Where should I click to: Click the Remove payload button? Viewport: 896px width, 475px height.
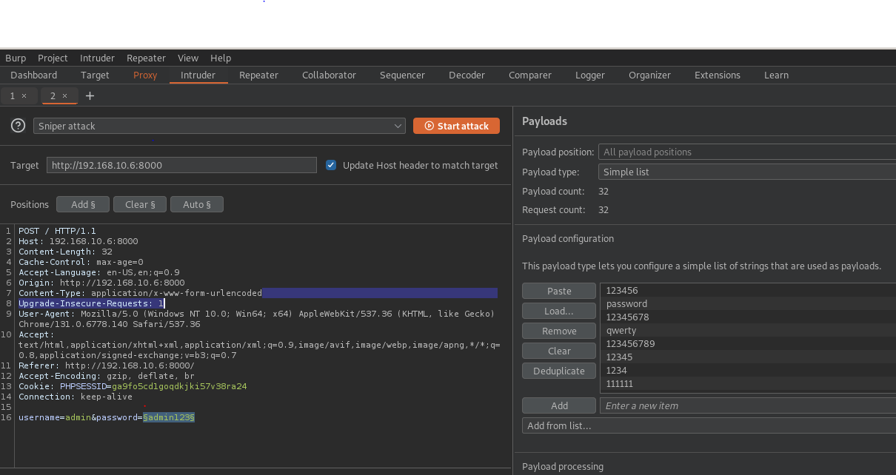pyautogui.click(x=559, y=331)
